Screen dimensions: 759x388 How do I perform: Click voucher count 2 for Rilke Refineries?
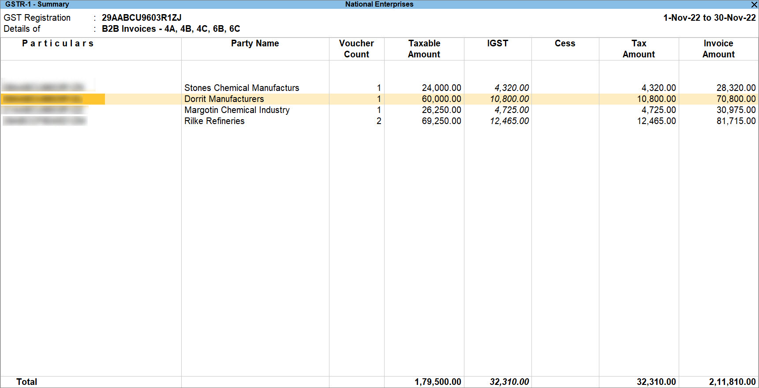pyautogui.click(x=379, y=121)
